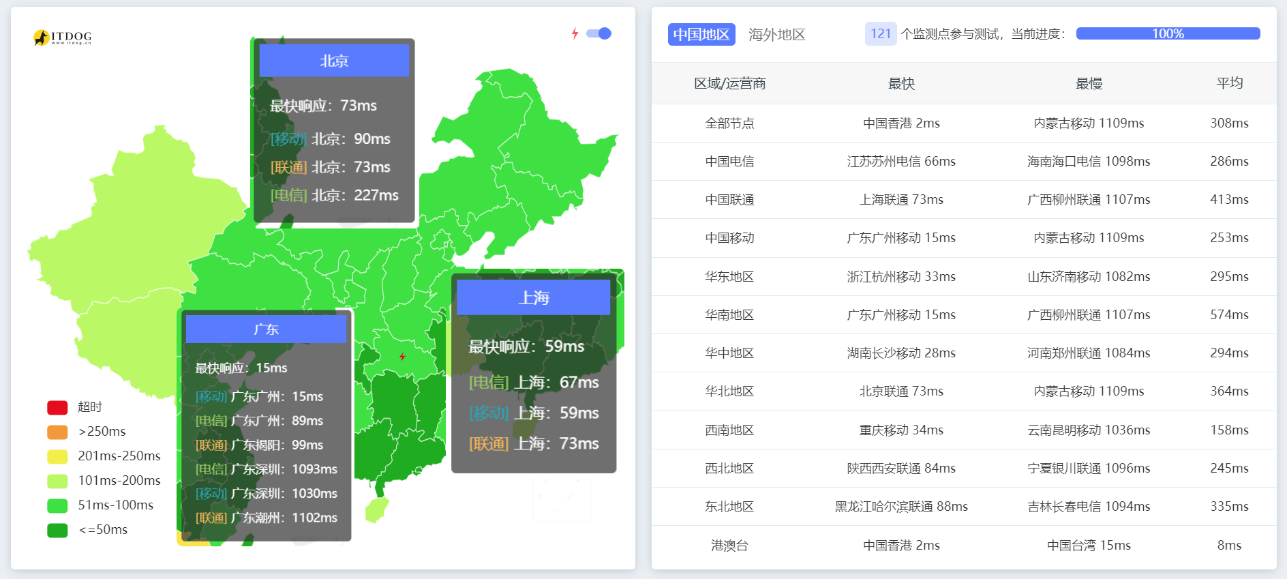Click the 121 monitoring points badge

tap(880, 33)
